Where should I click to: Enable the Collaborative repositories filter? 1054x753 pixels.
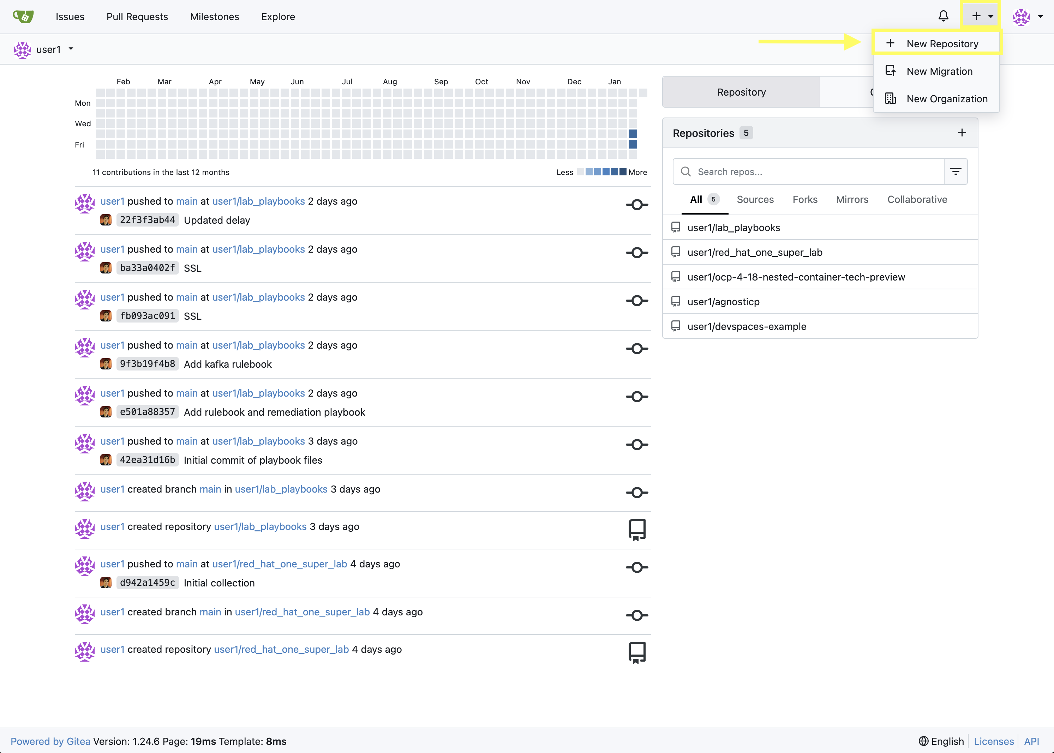[917, 199]
